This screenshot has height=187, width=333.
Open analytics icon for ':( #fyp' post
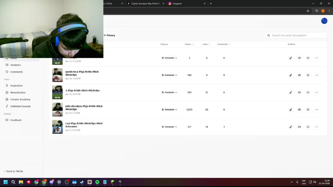pyautogui.click(x=299, y=92)
